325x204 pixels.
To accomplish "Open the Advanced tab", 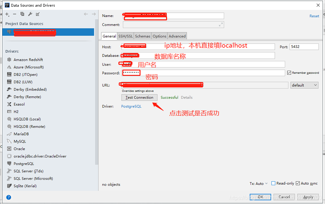I will click(x=177, y=36).
